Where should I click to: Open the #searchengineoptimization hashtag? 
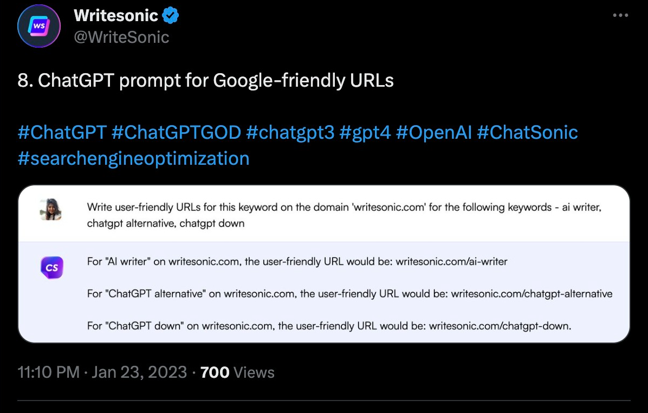[133, 158]
